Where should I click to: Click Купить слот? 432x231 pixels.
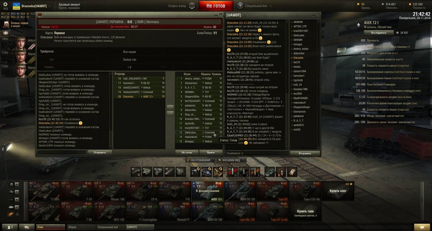click(x=338, y=191)
